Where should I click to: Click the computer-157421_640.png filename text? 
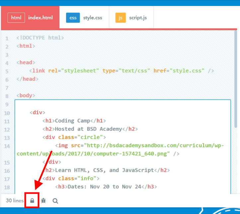tap(130, 154)
